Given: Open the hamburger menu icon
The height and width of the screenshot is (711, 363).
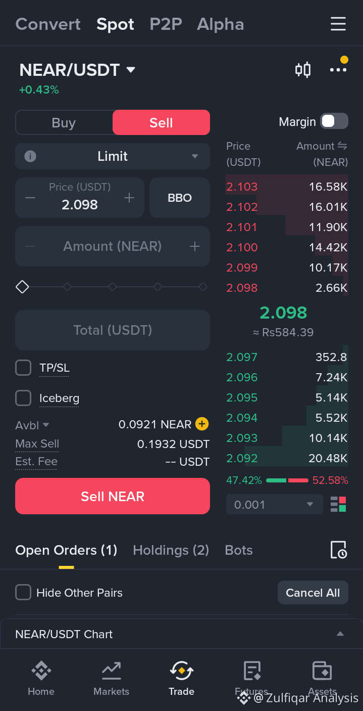Looking at the screenshot, I should coord(338,24).
